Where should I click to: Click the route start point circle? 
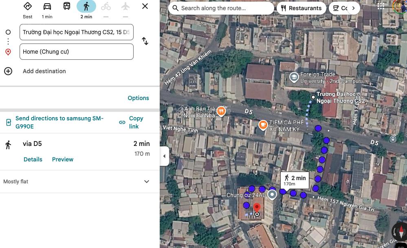[313, 97]
